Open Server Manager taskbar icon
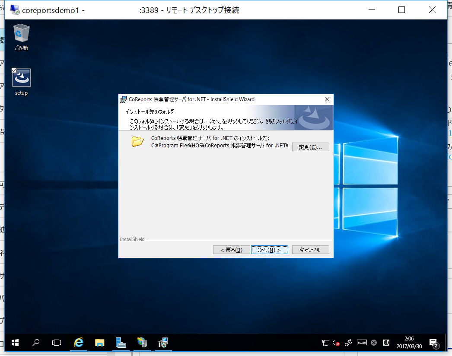 [121, 343]
